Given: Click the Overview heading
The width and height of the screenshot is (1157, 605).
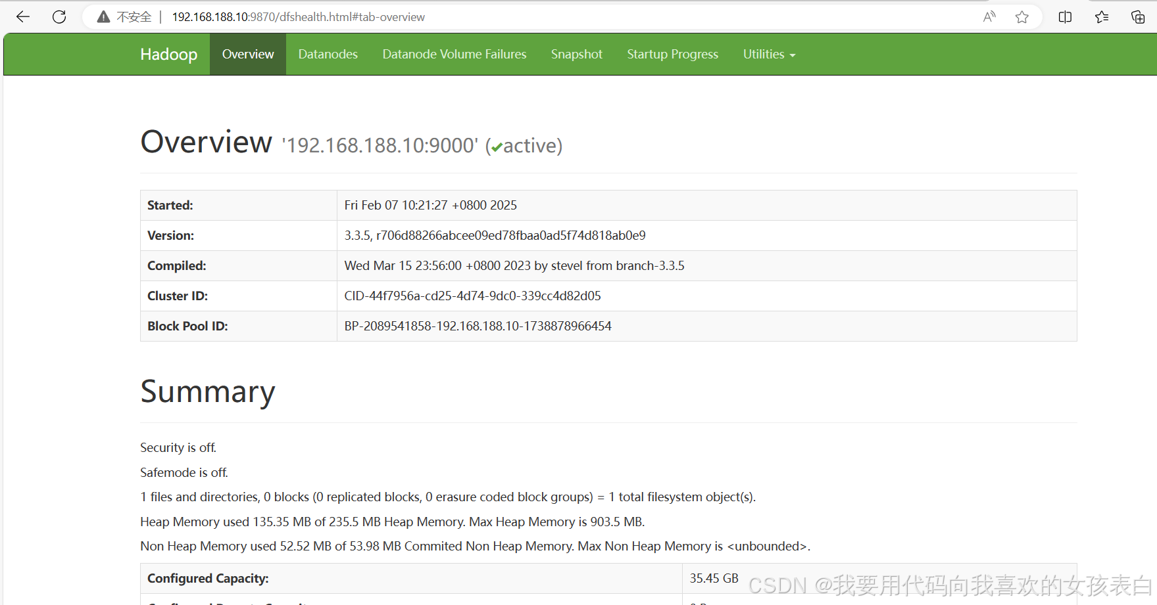Looking at the screenshot, I should 207,142.
